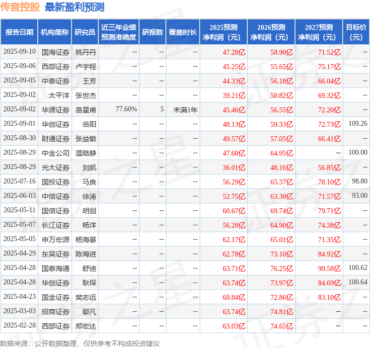Click researcher 郑宏达
The width and height of the screenshot is (370, 348).
click(x=85, y=326)
